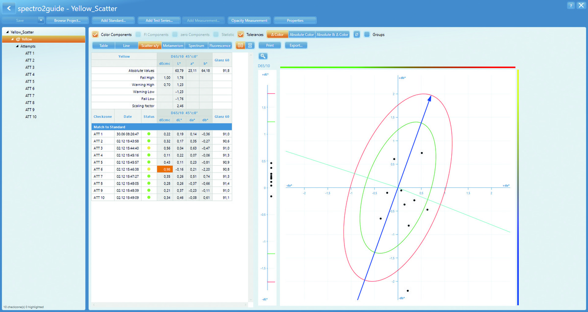The height and width of the screenshot is (312, 588).
Task: Collapse the Attempts node arrow
Action: coord(17,46)
